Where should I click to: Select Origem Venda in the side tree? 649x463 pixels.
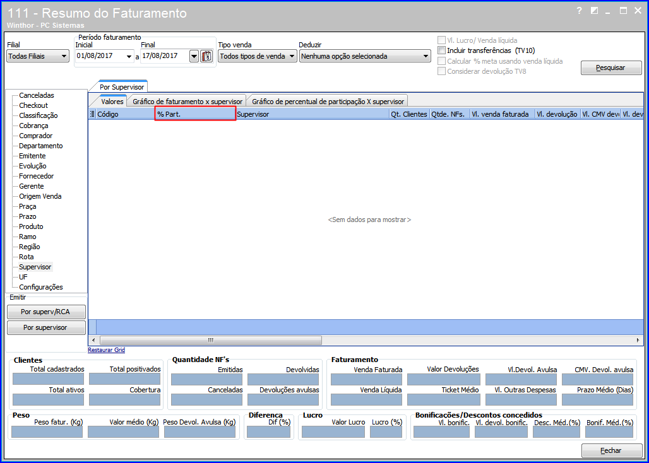click(40, 196)
